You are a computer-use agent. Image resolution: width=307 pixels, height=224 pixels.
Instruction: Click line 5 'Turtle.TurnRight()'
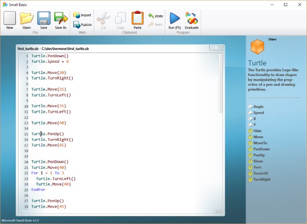tap(52, 78)
